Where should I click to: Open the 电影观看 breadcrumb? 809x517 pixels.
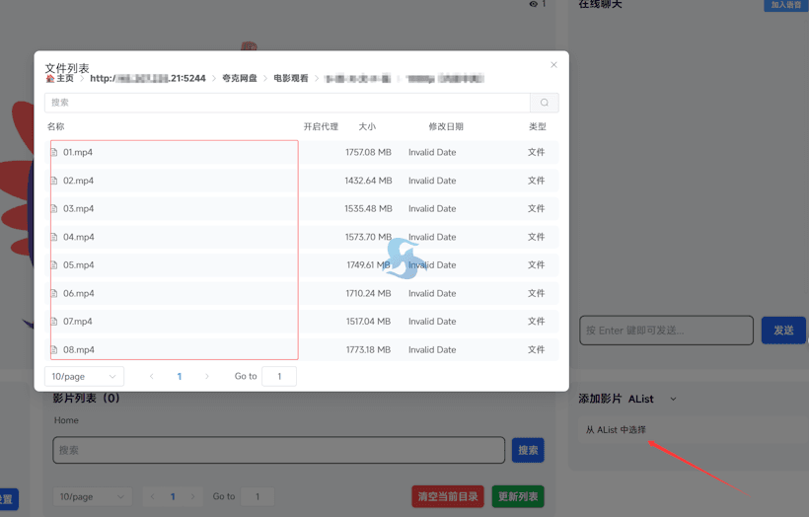point(291,78)
